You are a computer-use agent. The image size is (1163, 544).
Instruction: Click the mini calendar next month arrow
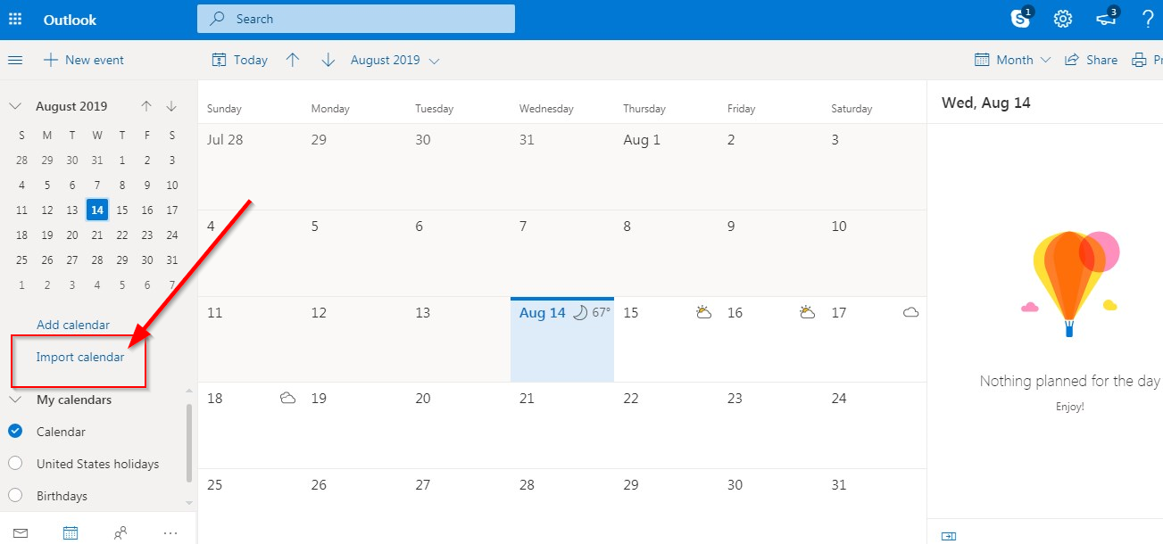tap(171, 106)
